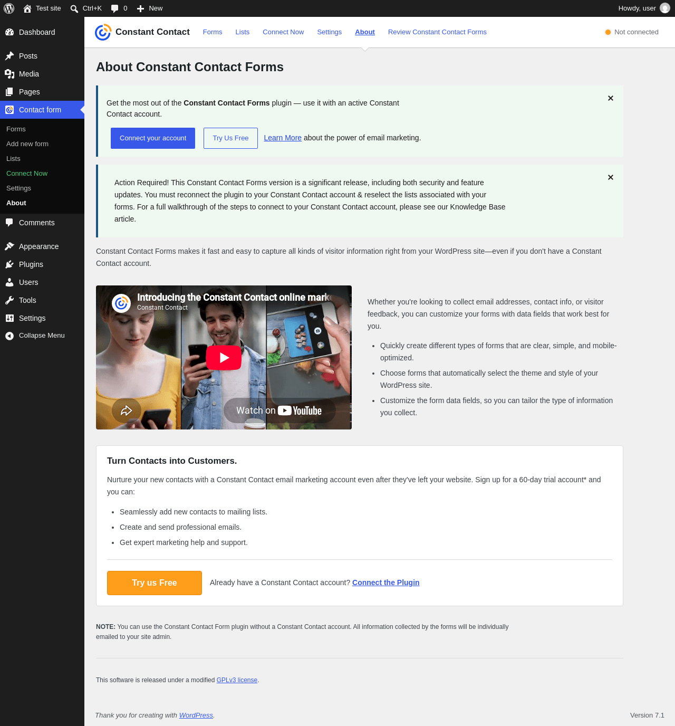Image resolution: width=675 pixels, height=726 pixels.
Task: View comments bubble icon in admin bar
Action: pos(115,8)
